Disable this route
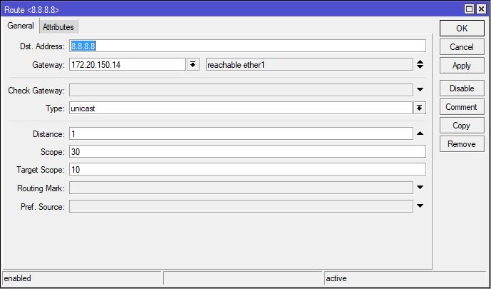Screen dimensions: 491x289 tap(461, 88)
